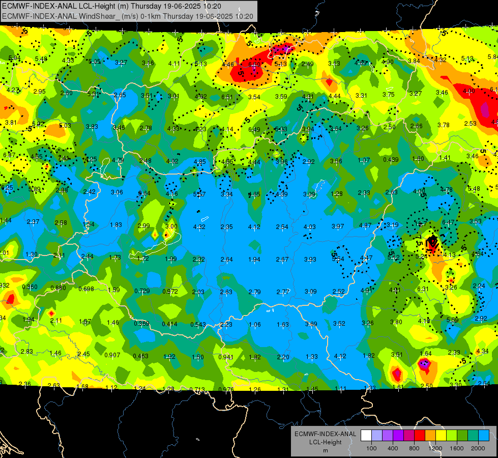Click the legend tick label 800

[x=414, y=448]
